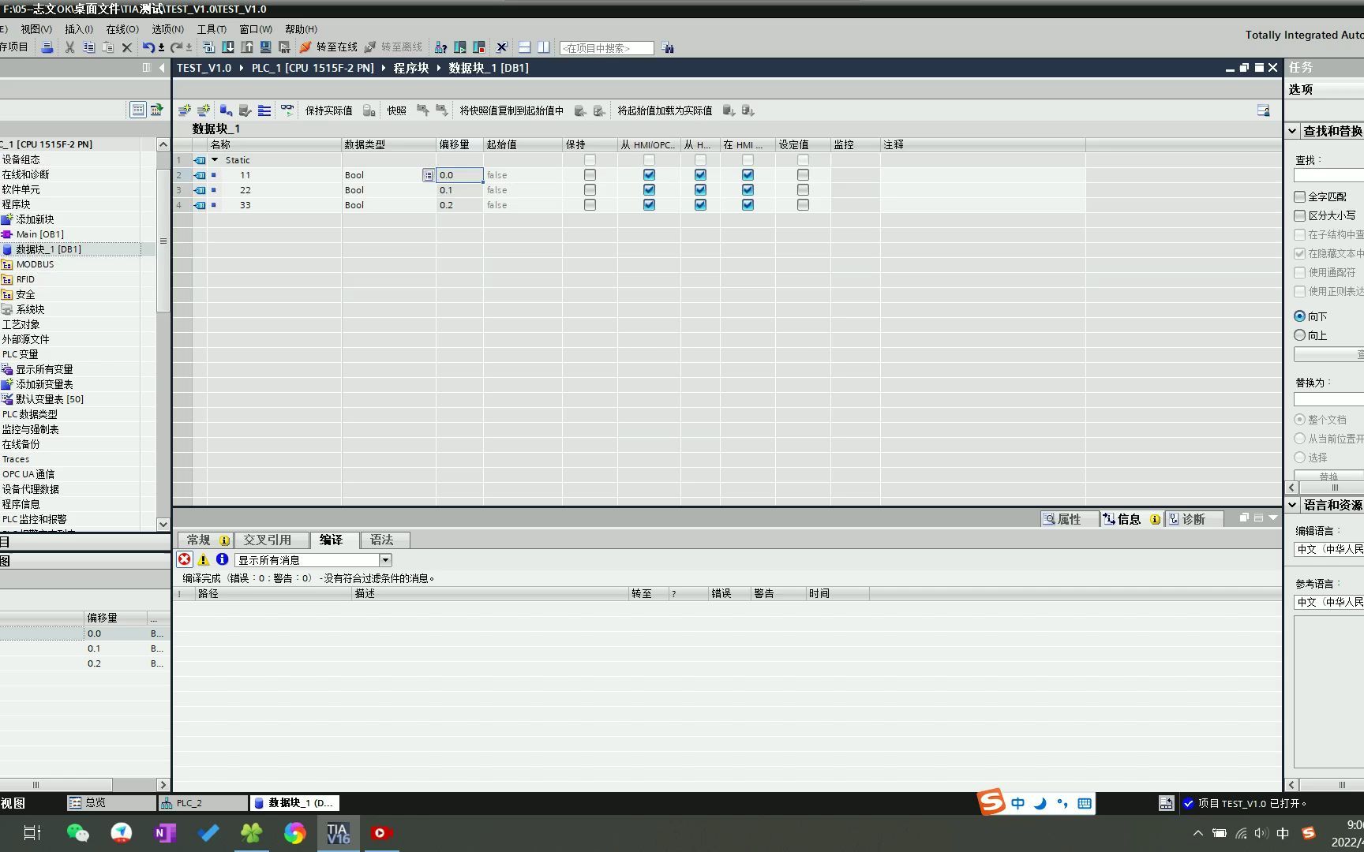Click the delete X icon in the main toolbar
The height and width of the screenshot is (852, 1364).
[x=126, y=47]
